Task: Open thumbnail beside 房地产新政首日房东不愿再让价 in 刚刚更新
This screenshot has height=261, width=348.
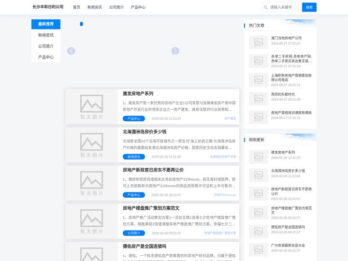Action: tap(258, 193)
